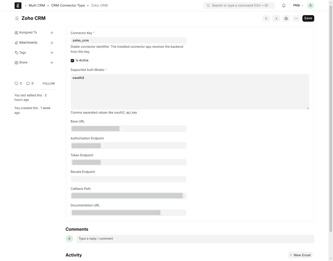
Task: Click 'You last edited this' text
Action: tap(30, 98)
